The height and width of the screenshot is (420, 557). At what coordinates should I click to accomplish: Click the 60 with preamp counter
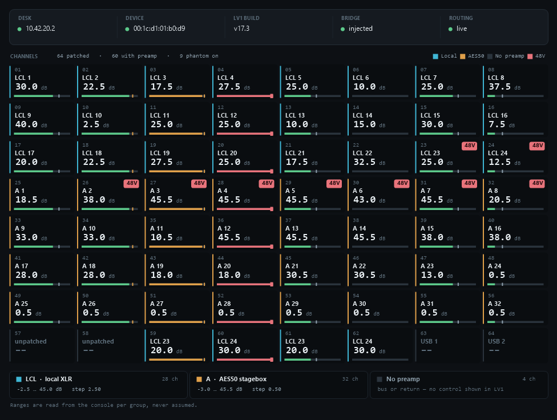pyautogui.click(x=134, y=56)
